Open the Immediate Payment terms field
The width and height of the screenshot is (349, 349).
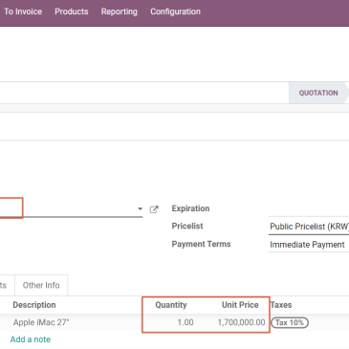pyautogui.click(x=309, y=245)
